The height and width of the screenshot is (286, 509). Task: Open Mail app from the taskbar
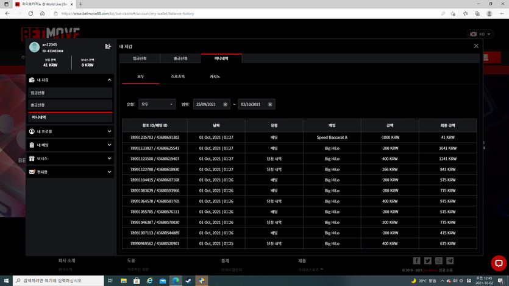click(163, 281)
